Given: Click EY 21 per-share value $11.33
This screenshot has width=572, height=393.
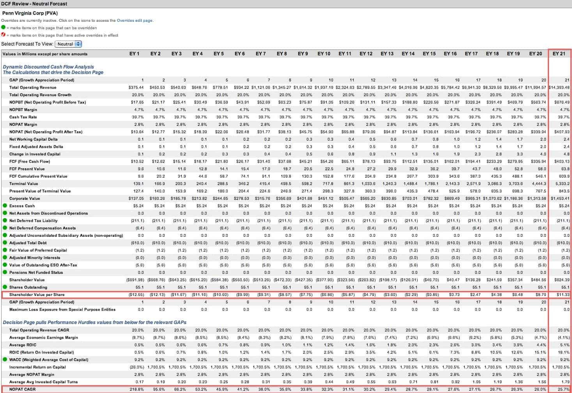Looking at the screenshot, I should coord(564,294).
